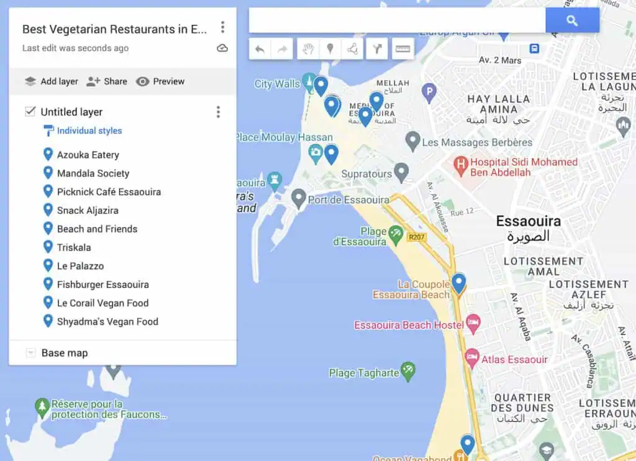Select Beach and Friends in the list
Screen dimensions: 636x461
[x=97, y=229]
